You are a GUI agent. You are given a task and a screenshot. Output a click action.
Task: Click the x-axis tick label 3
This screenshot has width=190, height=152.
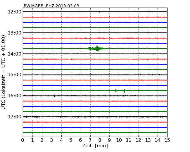tap(52, 140)
